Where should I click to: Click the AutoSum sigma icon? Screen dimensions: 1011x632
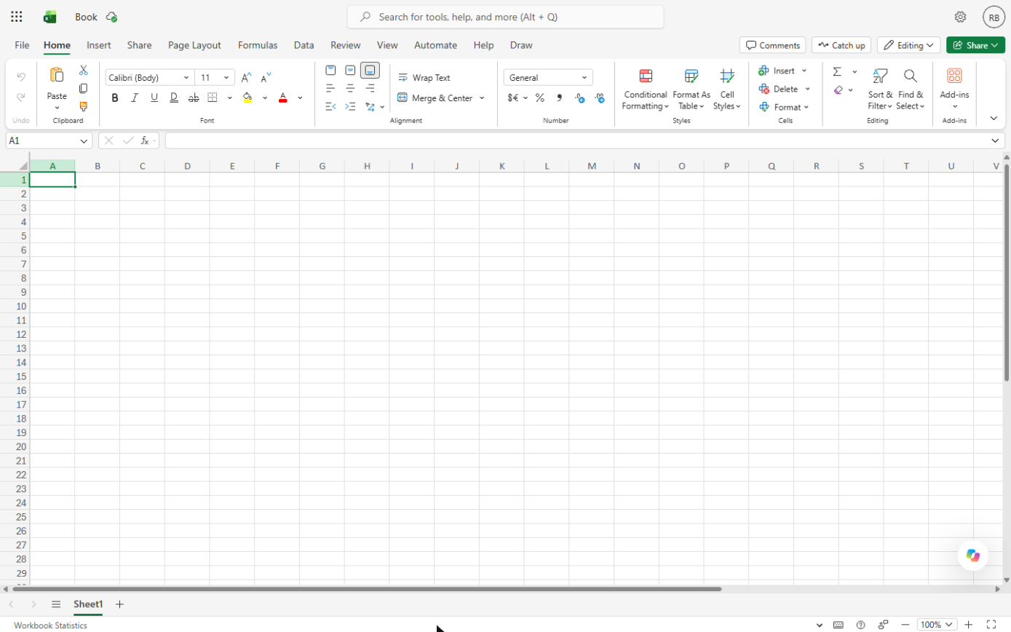click(x=837, y=71)
